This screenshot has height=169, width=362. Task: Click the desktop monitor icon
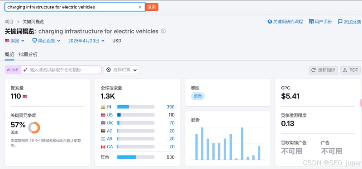click(35, 41)
